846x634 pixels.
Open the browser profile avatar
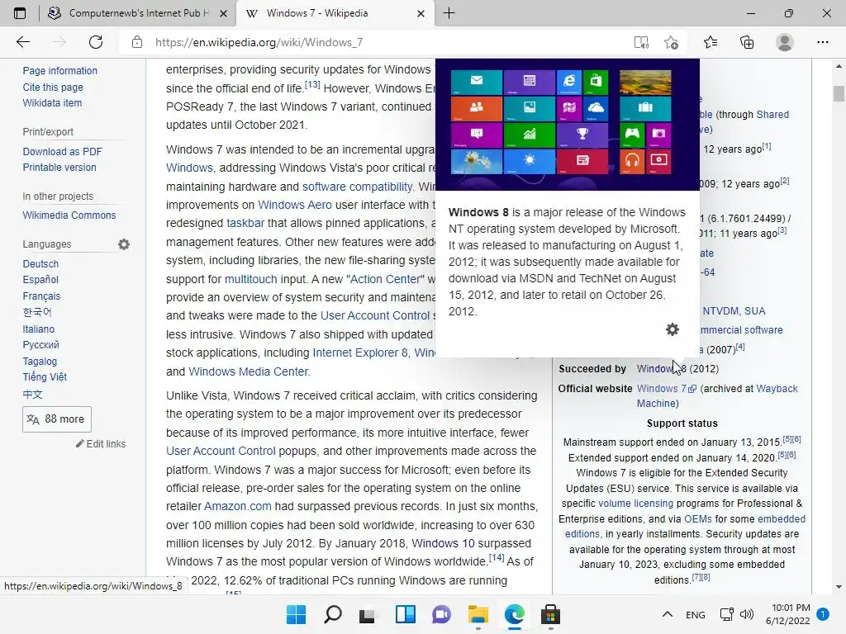785,42
